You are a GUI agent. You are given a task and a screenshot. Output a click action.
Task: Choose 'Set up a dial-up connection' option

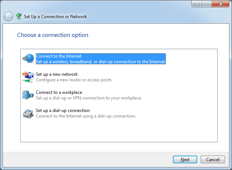(x=63, y=110)
